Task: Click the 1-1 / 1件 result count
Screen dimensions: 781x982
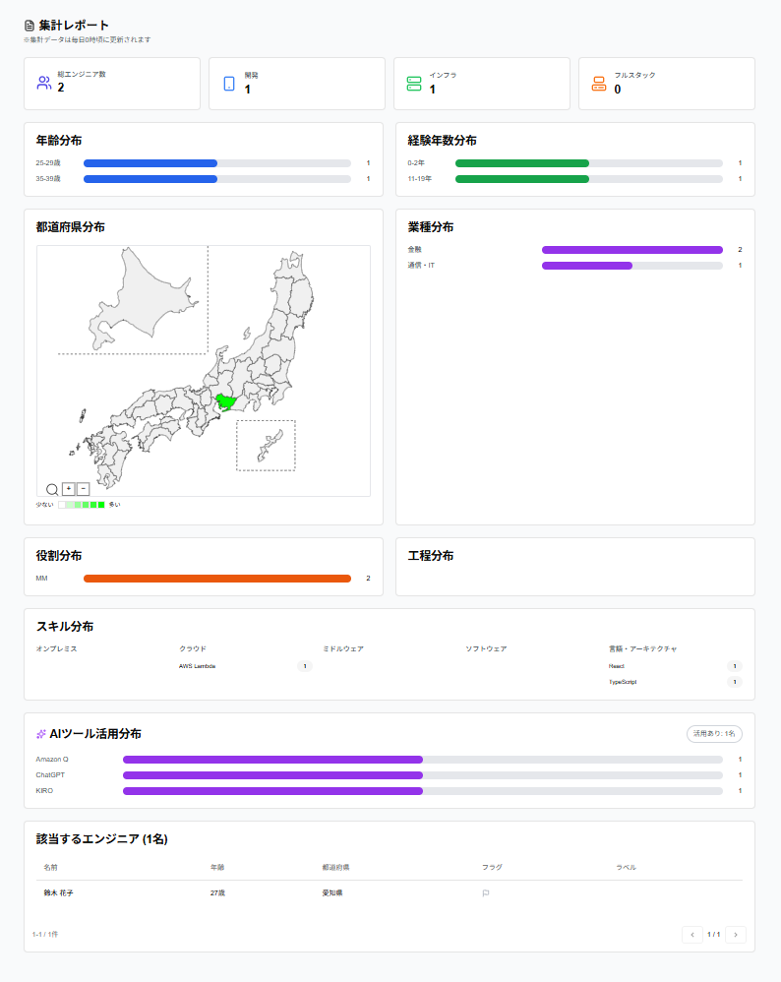Action: point(45,935)
